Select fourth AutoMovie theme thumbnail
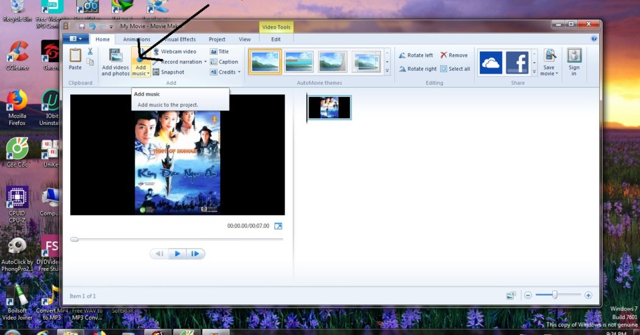This screenshot has width=640, height=335. click(x=366, y=62)
